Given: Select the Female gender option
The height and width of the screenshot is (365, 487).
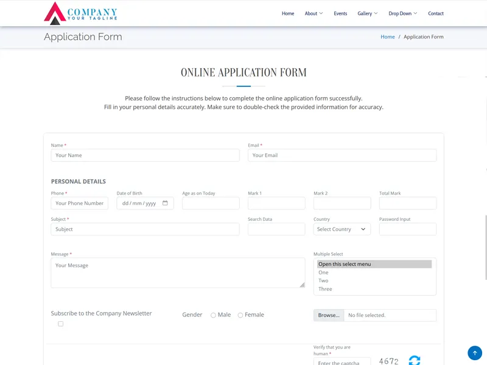Looking at the screenshot, I should pyautogui.click(x=240, y=315).
